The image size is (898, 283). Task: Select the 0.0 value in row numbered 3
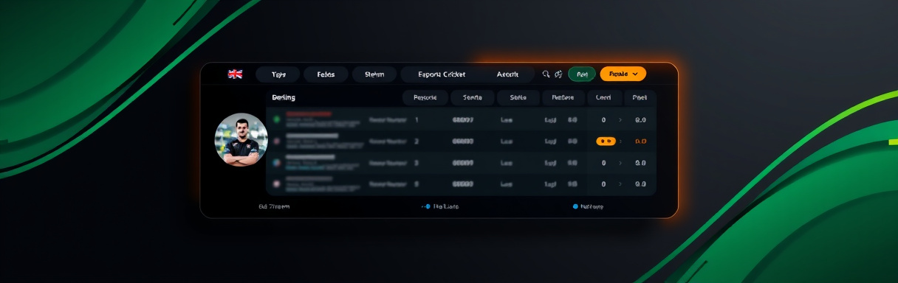pos(640,163)
